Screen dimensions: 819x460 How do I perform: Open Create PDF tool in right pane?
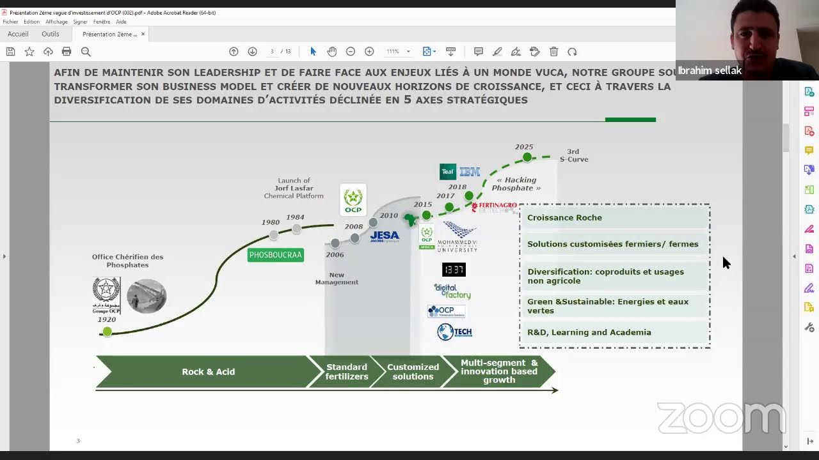pos(809,131)
